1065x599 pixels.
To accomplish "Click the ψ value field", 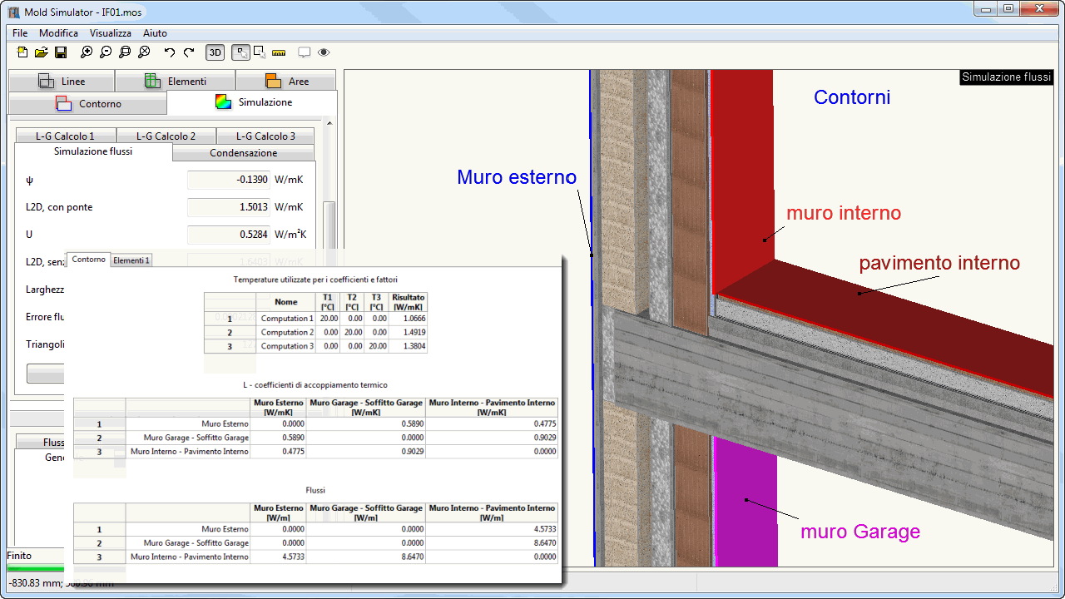I will 229,180.
